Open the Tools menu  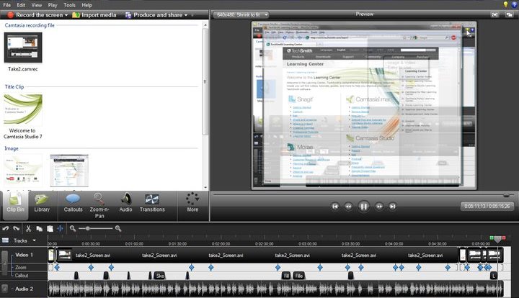[x=68, y=4]
